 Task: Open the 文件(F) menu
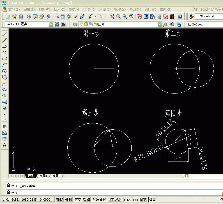tap(14, 10)
